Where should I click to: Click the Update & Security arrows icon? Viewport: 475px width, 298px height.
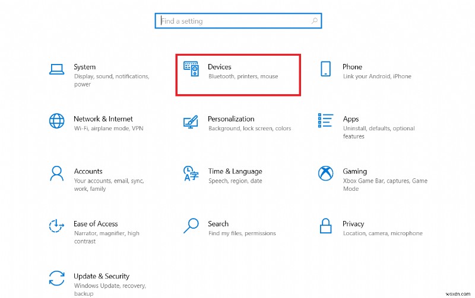coord(56,278)
